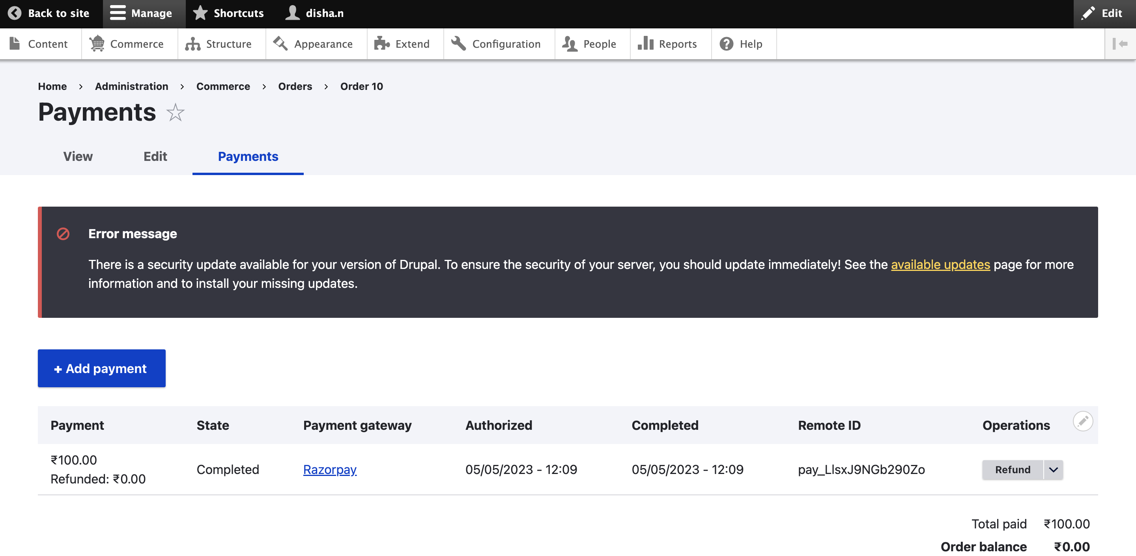Viewport: 1136px width, 556px height.
Task: Go to Order 10 breadcrumb
Action: (x=362, y=86)
